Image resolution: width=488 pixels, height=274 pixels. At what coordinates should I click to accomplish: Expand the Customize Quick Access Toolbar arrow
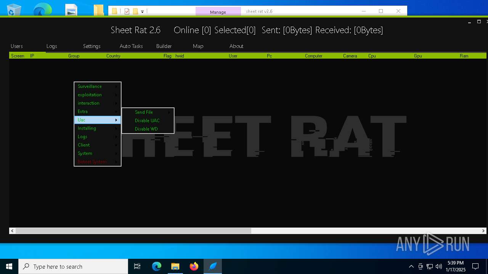tap(142, 12)
